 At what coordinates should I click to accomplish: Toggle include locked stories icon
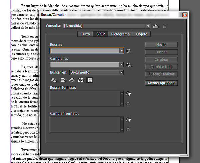coord(63,80)
